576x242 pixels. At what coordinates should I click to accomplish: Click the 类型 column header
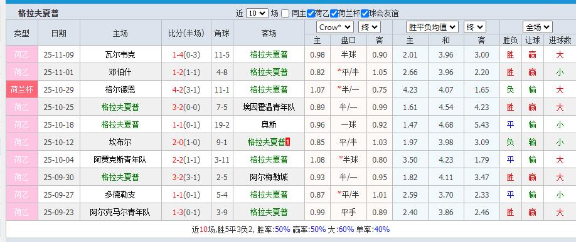tap(22, 33)
